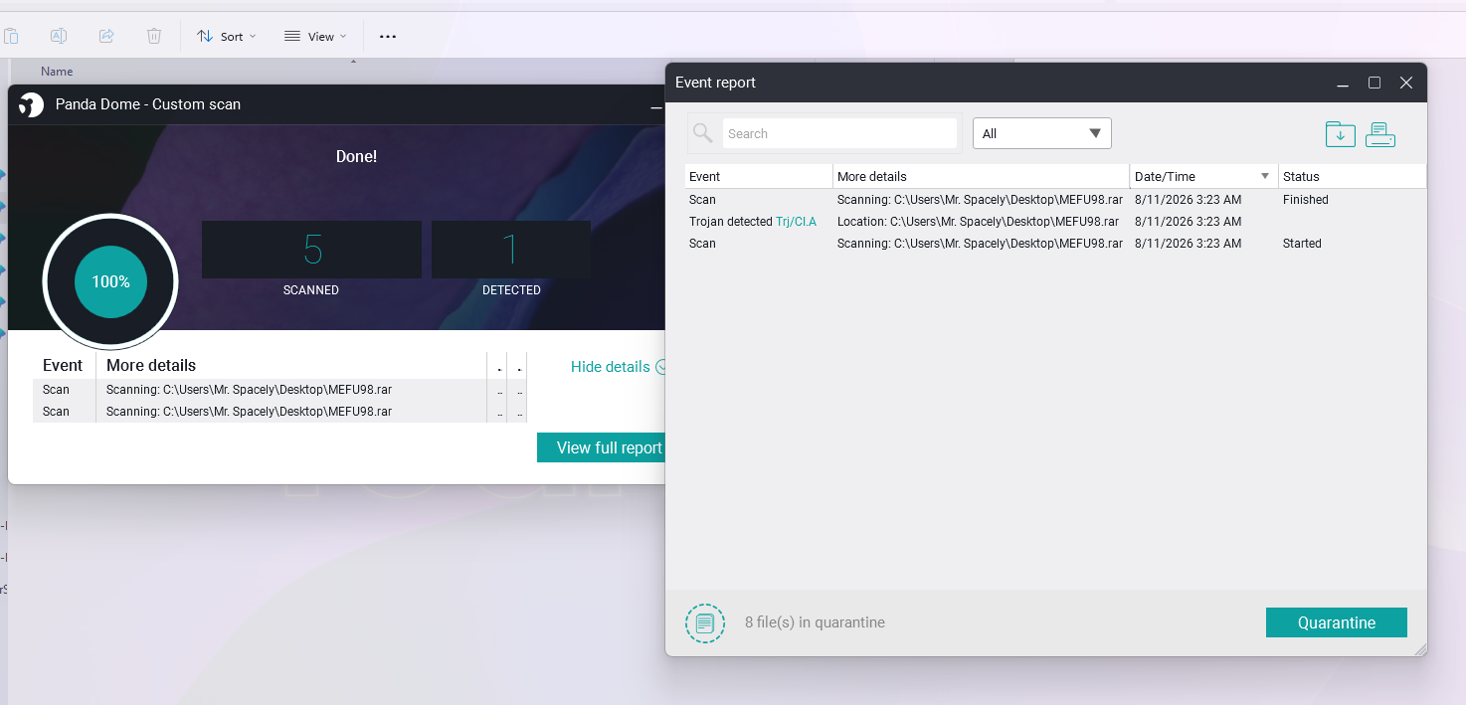
Task: Click the Panda Dome logo icon
Action: 32,104
